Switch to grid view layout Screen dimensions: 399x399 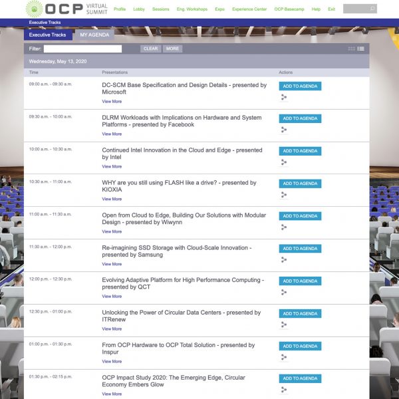[x=352, y=49]
